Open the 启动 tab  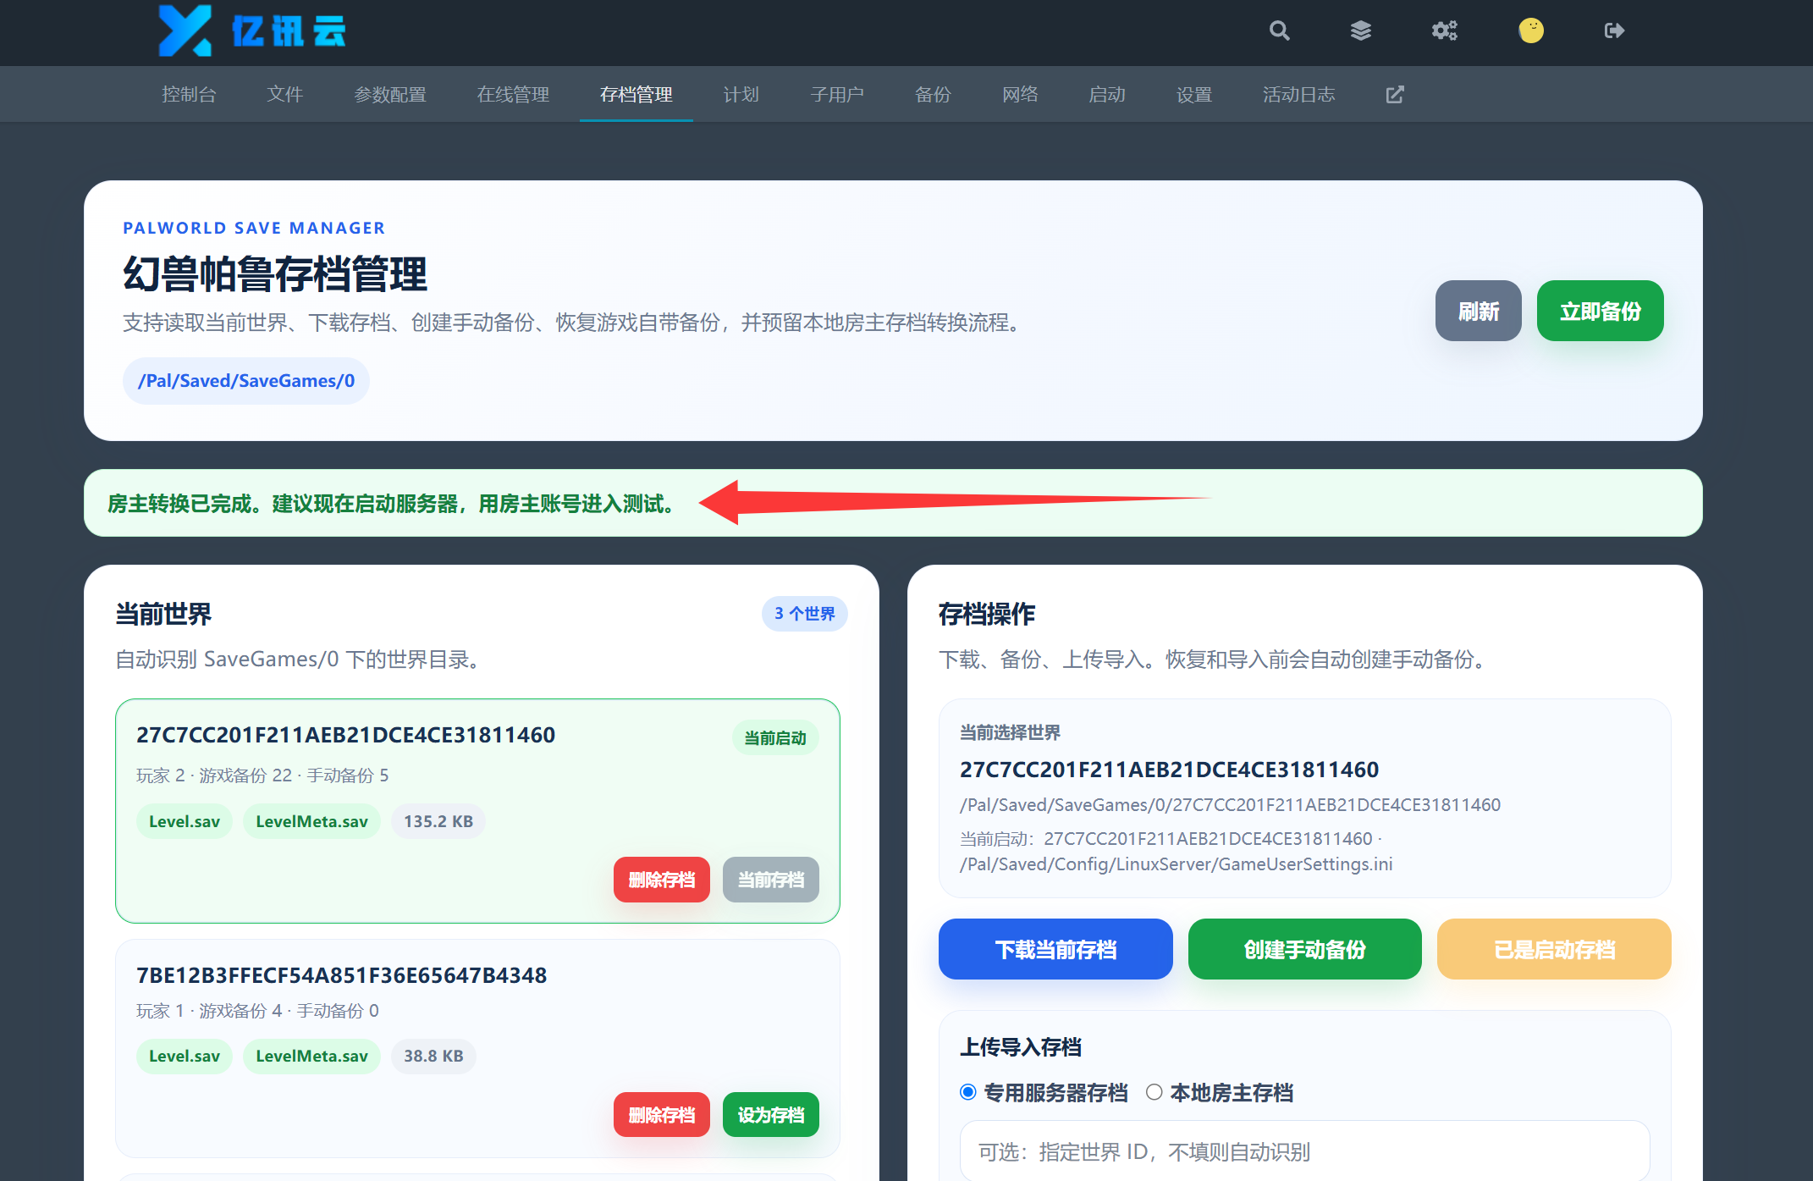[x=1107, y=95]
